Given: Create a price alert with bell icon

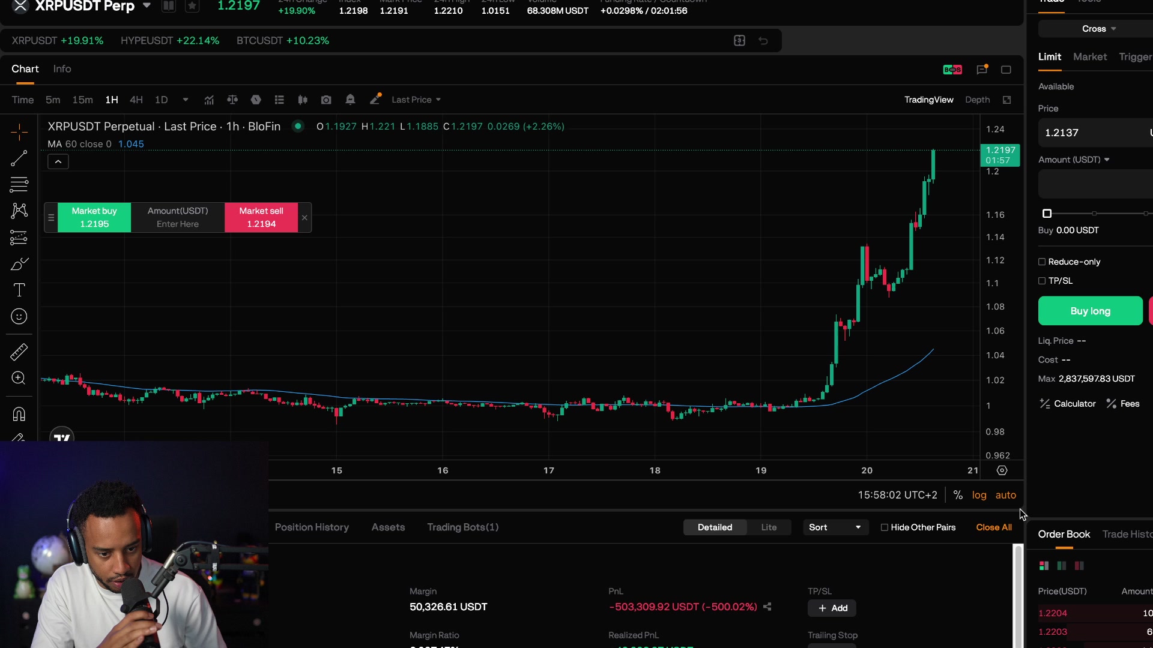Looking at the screenshot, I should (350, 100).
